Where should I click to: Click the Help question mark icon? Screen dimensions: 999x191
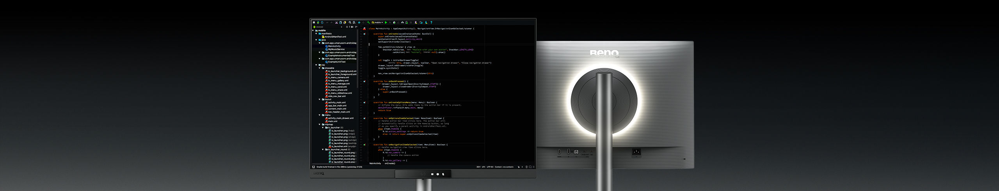click(x=431, y=23)
